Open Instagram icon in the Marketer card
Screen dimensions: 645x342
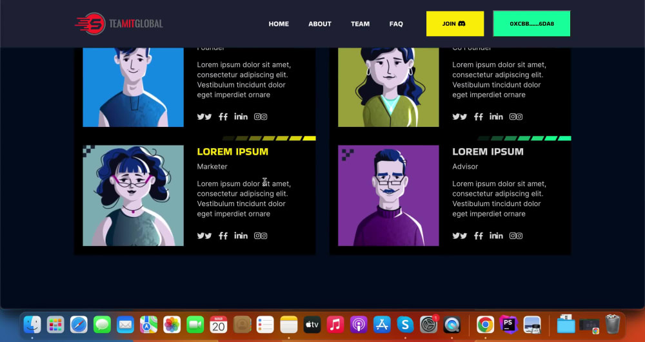261,236
